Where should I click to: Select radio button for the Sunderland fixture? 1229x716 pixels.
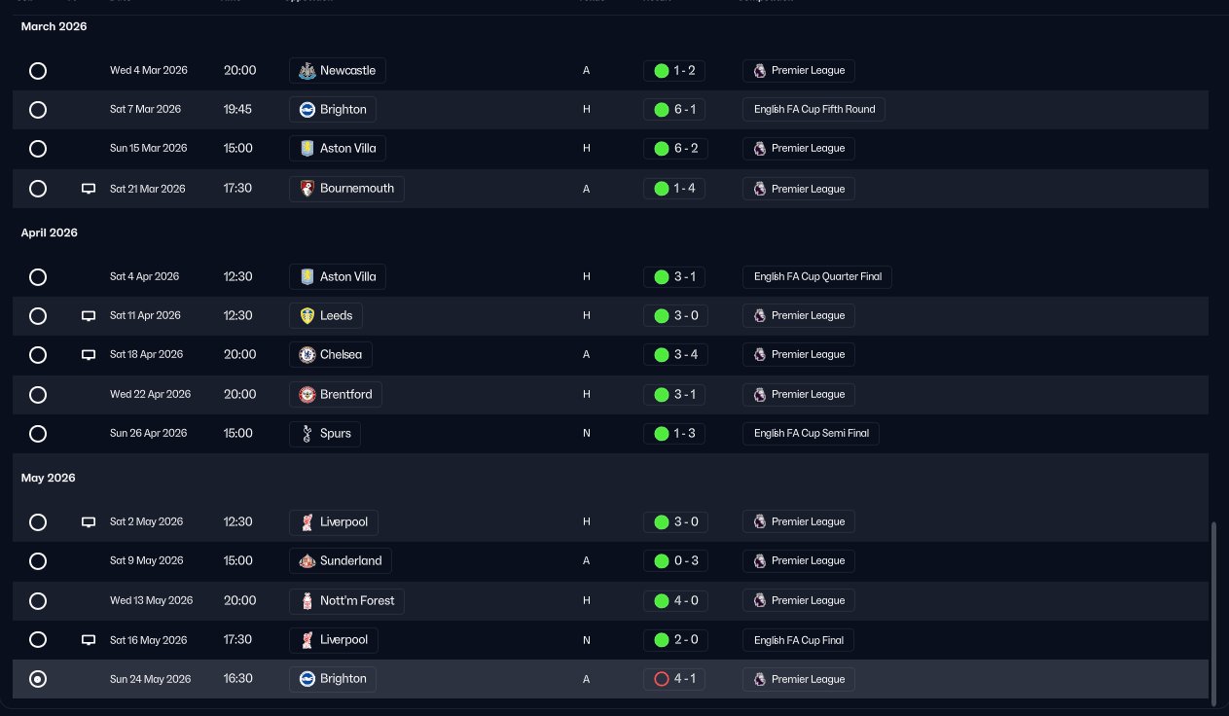[38, 561]
